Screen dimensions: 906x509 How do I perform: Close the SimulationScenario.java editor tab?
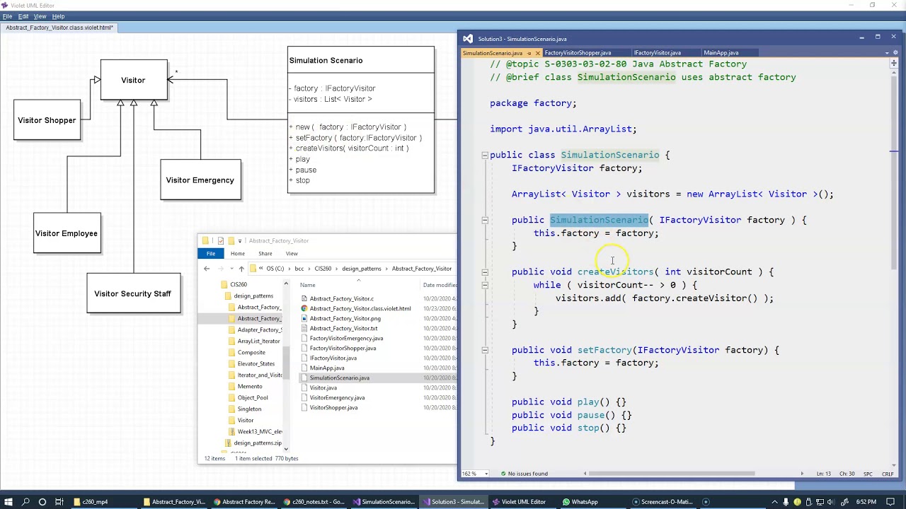[x=537, y=53]
